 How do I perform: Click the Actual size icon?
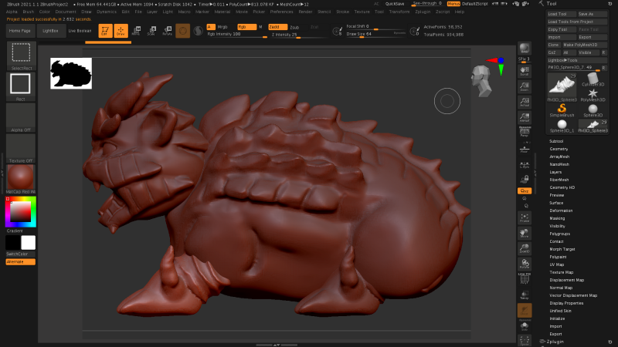525,103
